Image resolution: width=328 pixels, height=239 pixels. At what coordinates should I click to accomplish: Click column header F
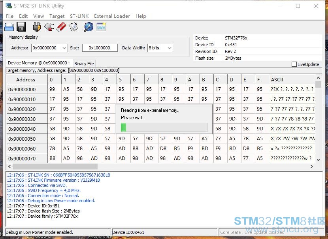(262, 79)
